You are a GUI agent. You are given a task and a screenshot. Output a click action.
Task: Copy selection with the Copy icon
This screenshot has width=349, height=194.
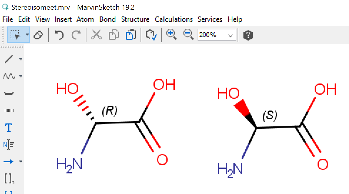[113, 35]
